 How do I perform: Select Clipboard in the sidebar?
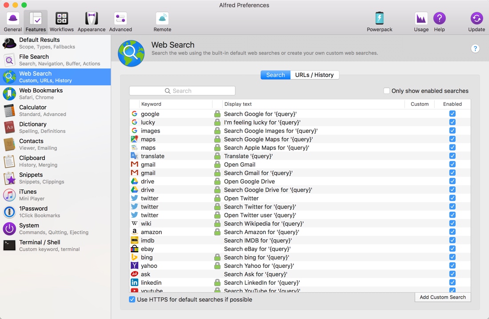pyautogui.click(x=56, y=161)
